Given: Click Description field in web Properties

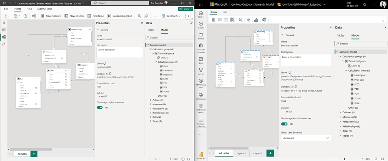Looking at the screenshot, I should click(x=306, y=60).
